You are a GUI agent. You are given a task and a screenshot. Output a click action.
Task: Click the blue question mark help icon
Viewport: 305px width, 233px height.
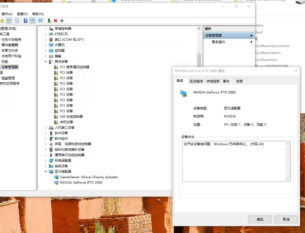point(26,21)
